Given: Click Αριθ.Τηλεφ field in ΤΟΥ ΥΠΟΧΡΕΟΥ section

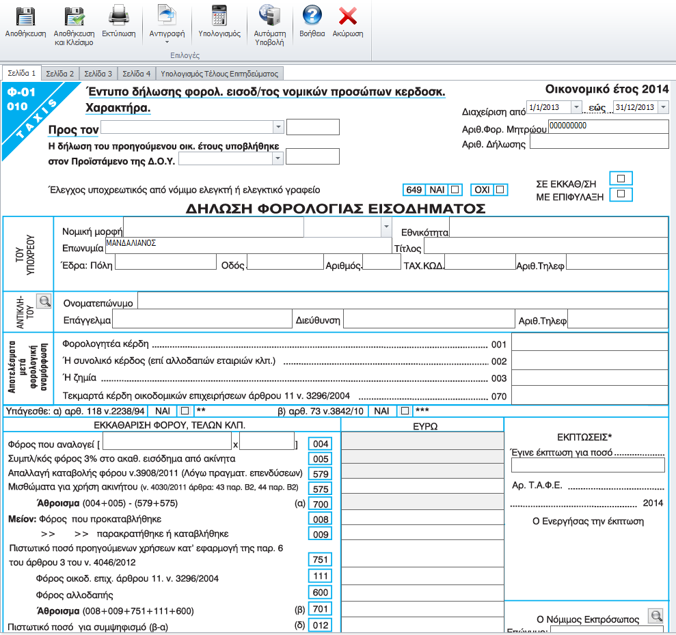Looking at the screenshot, I should 617,262.
